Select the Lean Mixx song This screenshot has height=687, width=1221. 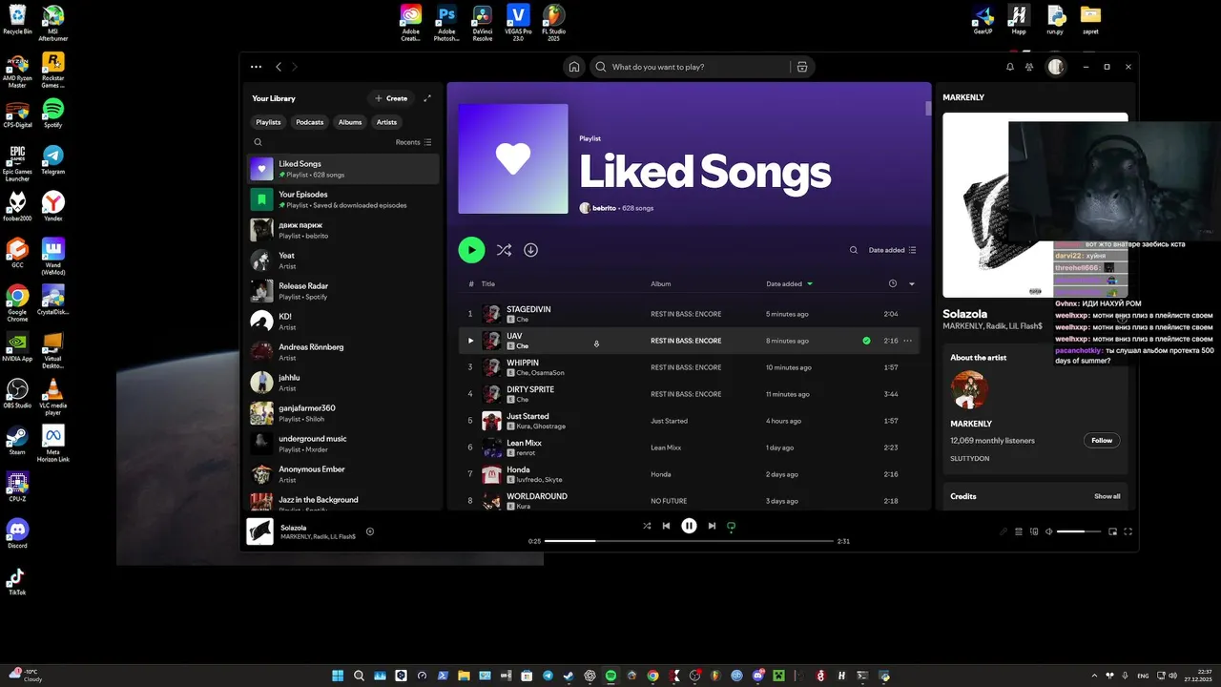coord(524,443)
